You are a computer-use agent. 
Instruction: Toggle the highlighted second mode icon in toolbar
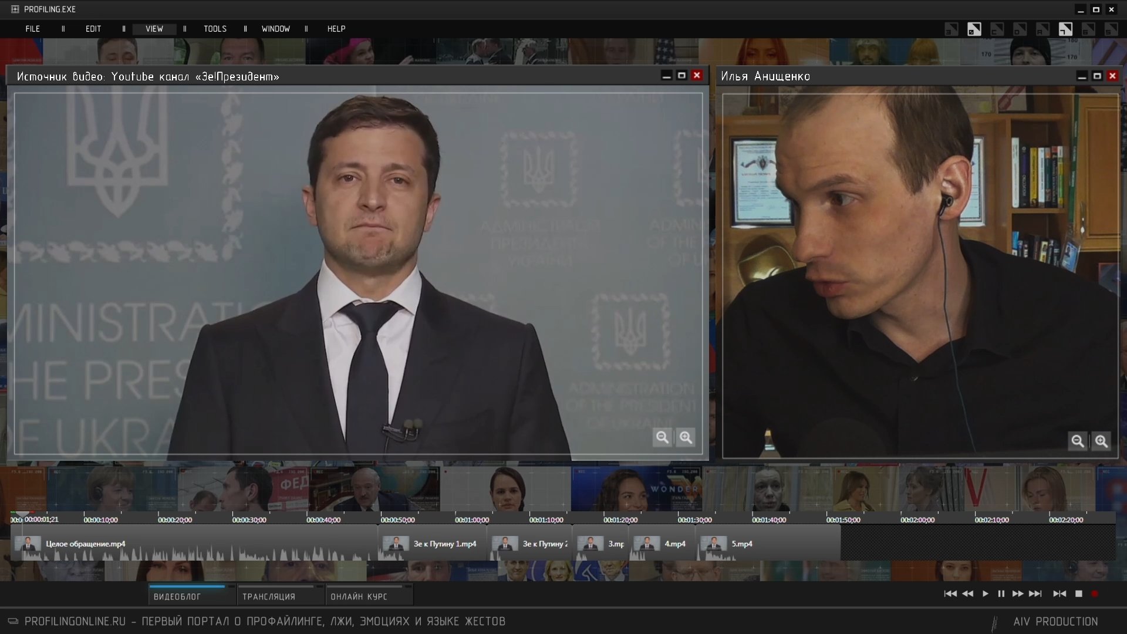[974, 29]
